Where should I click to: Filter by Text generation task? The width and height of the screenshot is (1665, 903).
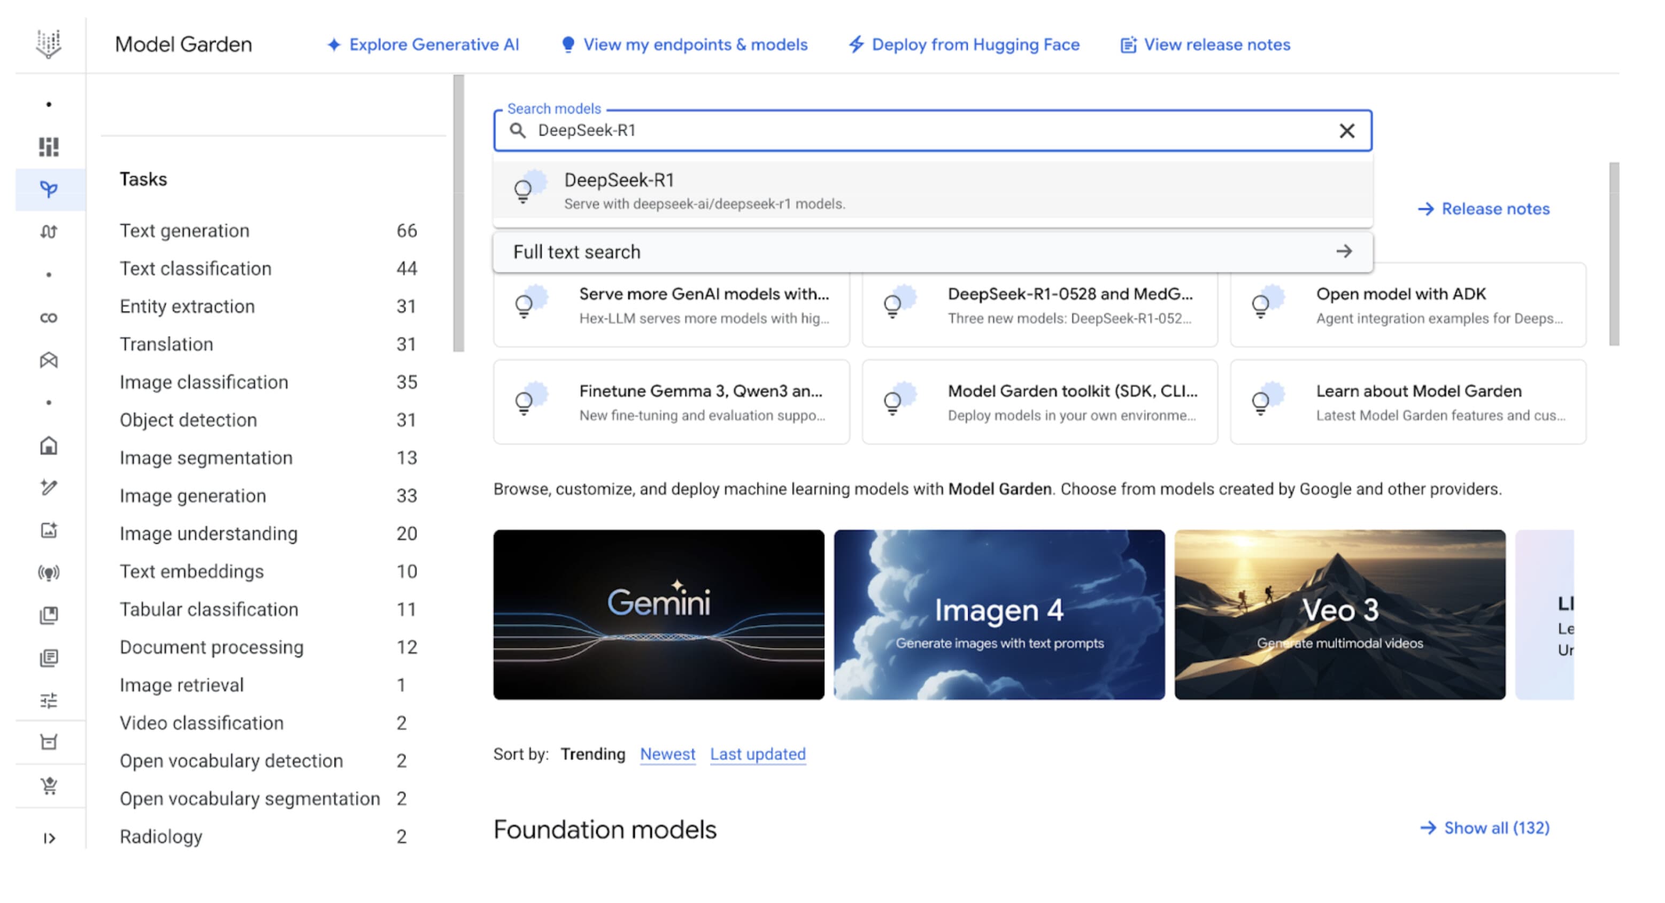[268, 231]
